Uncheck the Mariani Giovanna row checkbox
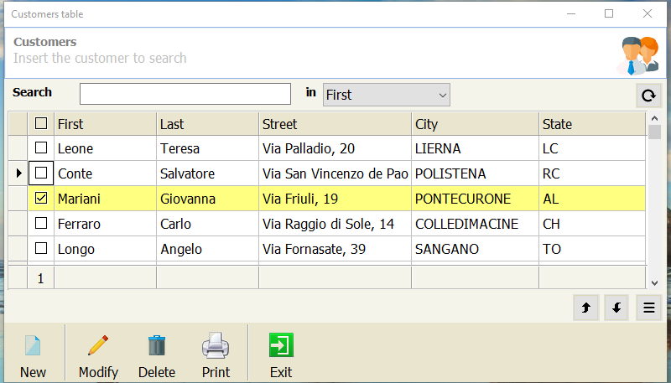Image resolution: width=671 pixels, height=383 pixels. point(41,198)
